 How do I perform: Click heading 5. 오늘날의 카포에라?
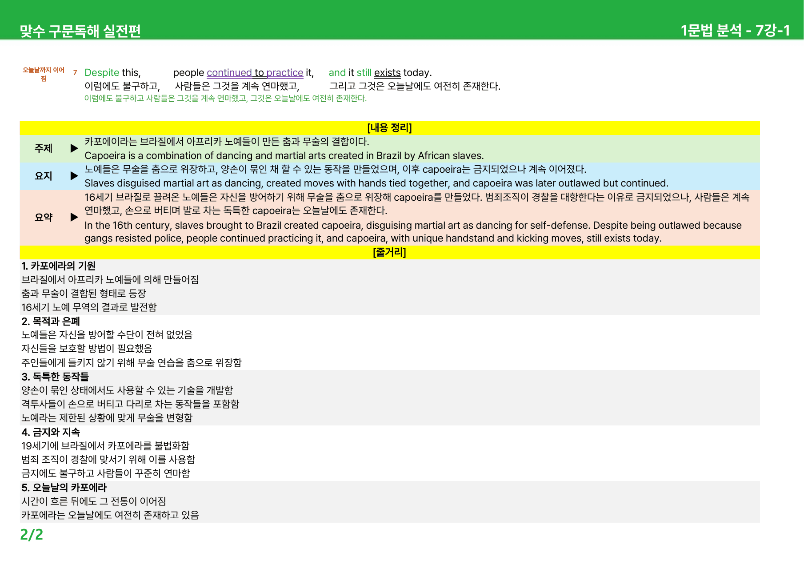(64, 488)
